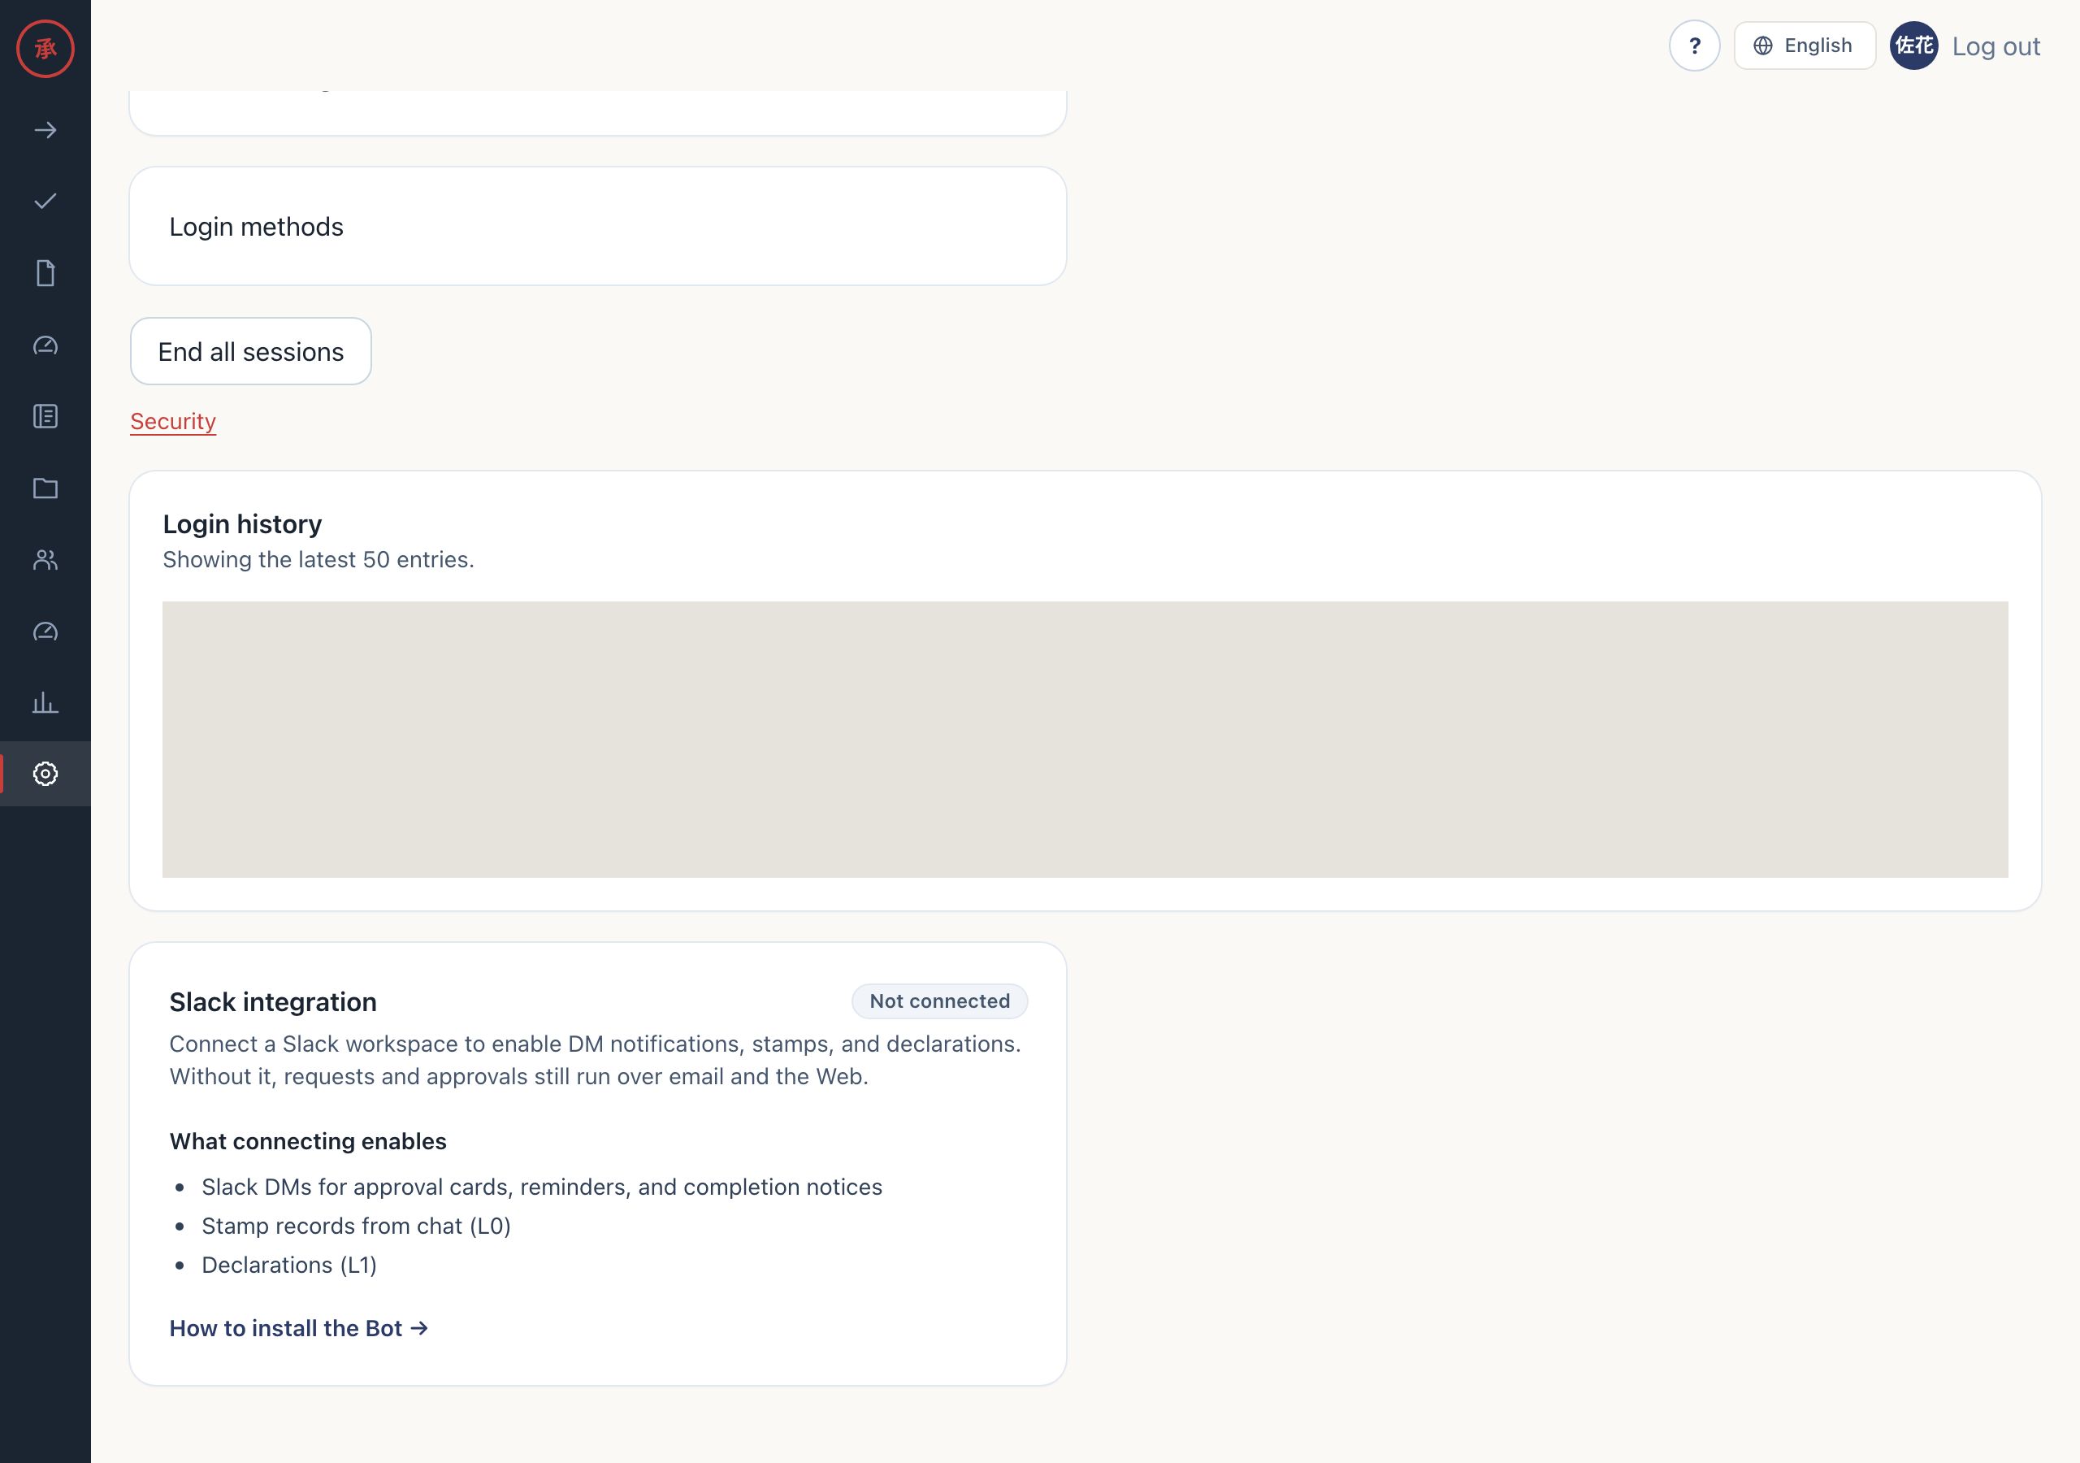Open the checkmark approvals sidebar icon
Screen dimensions: 2080x1463
(x=45, y=202)
